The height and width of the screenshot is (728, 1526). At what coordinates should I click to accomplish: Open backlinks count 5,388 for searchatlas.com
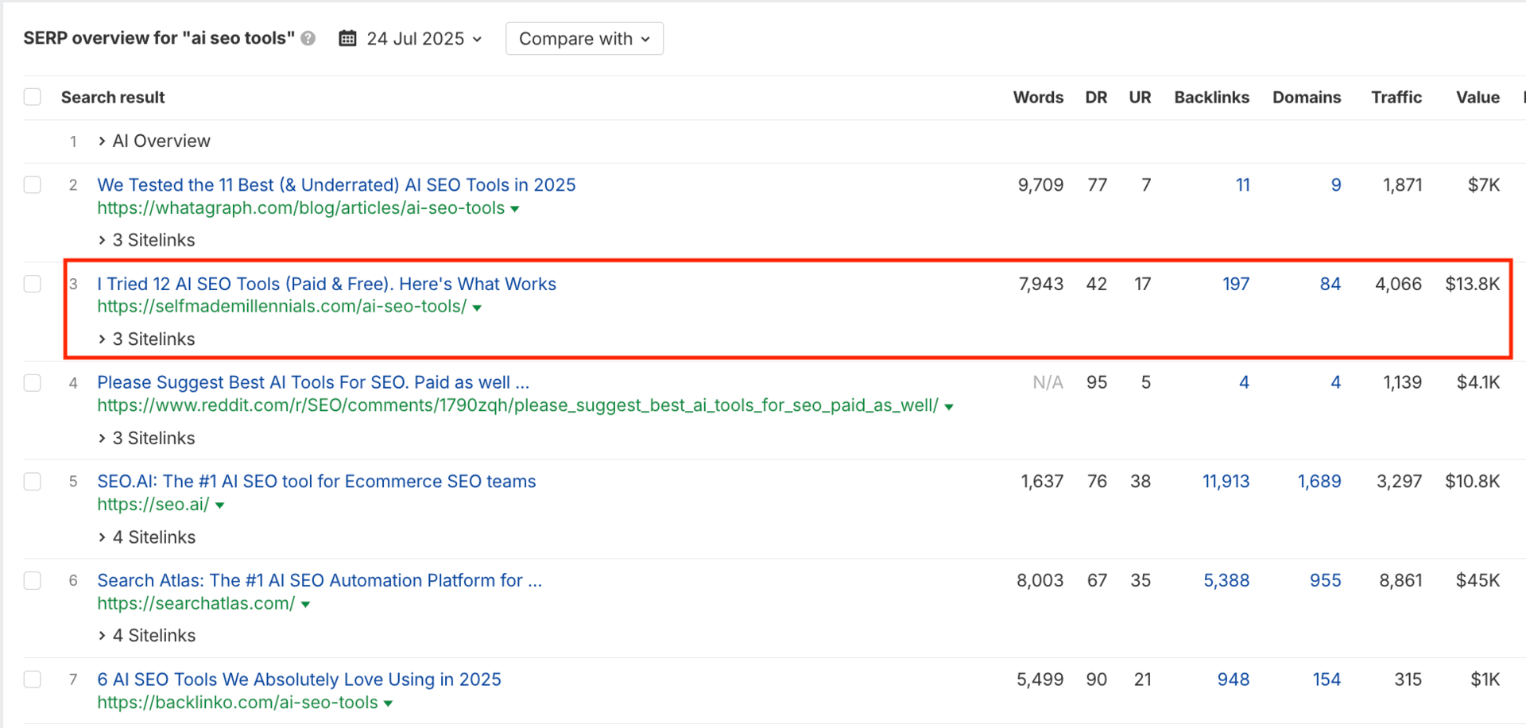point(1226,580)
